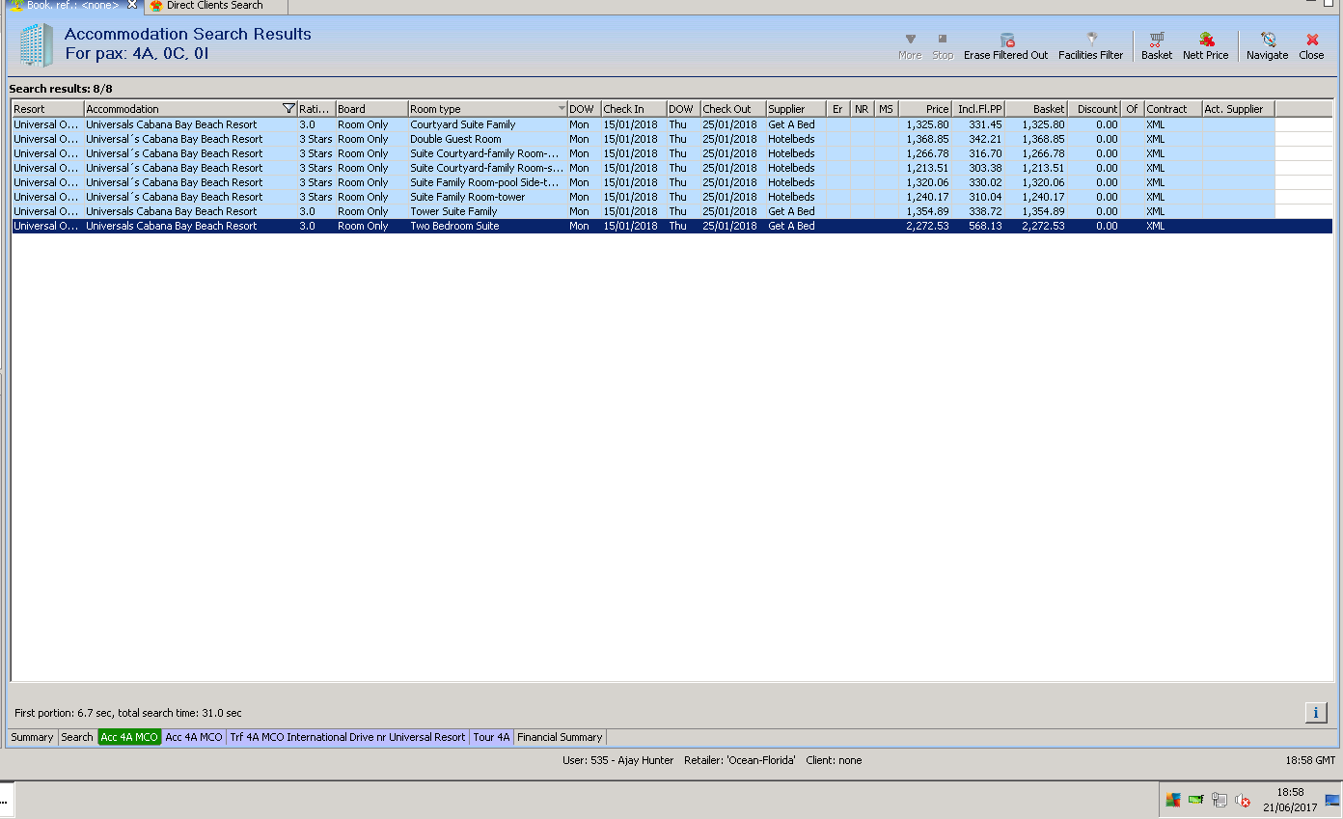Click the 'User: 535 - Ajay Hunter' status text

(x=618, y=760)
